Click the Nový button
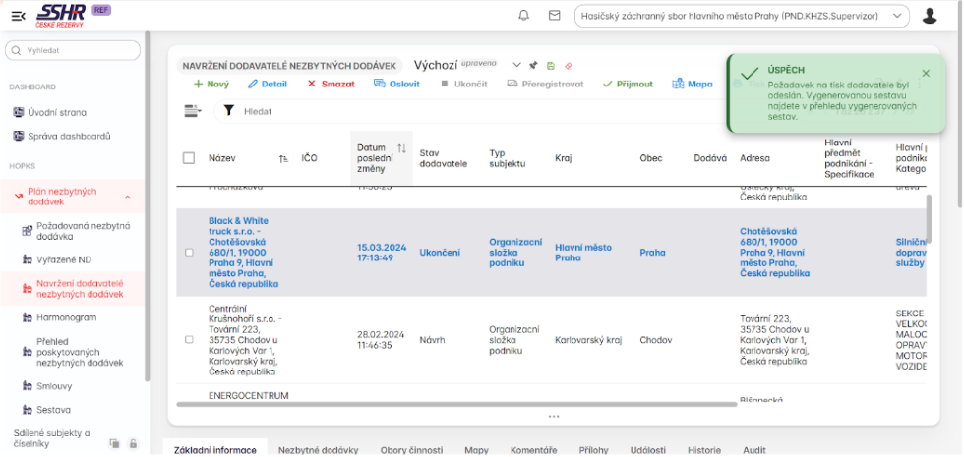 coord(211,85)
